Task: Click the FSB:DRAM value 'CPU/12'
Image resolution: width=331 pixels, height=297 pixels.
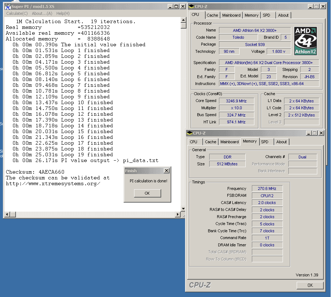Action: pyautogui.click(x=267, y=196)
